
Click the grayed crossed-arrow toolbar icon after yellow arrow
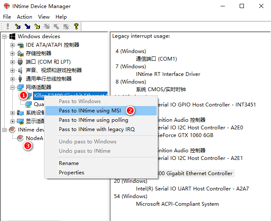pos(47,26)
